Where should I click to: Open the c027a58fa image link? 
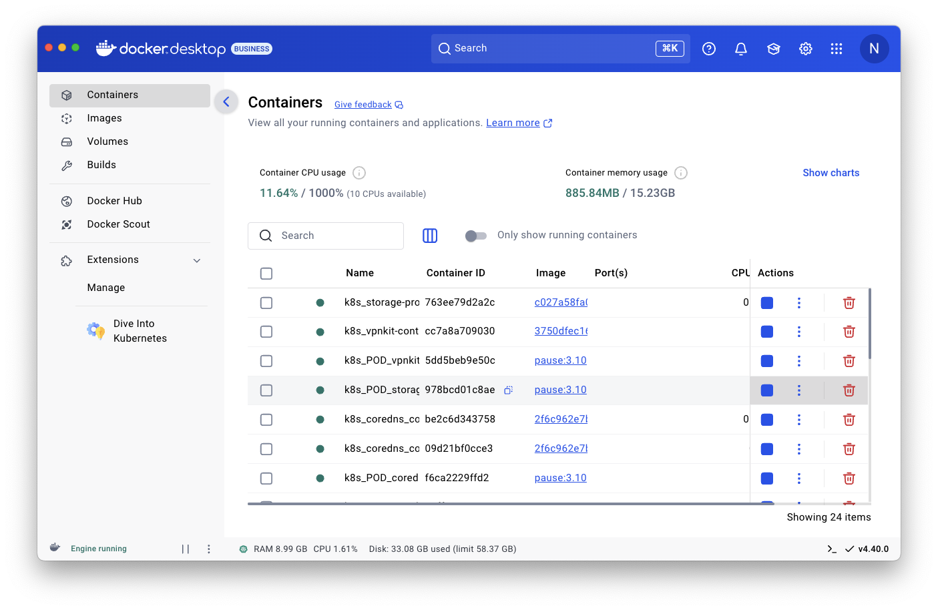[x=561, y=302]
